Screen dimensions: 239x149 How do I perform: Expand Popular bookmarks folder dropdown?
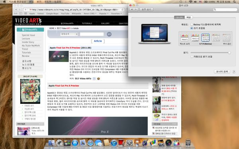[104, 14]
